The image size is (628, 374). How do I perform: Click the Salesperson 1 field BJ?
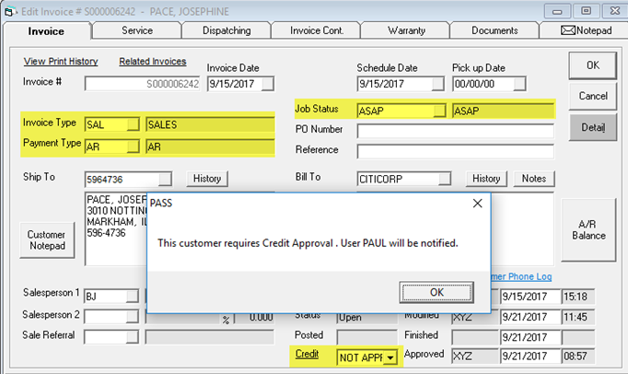(x=106, y=297)
